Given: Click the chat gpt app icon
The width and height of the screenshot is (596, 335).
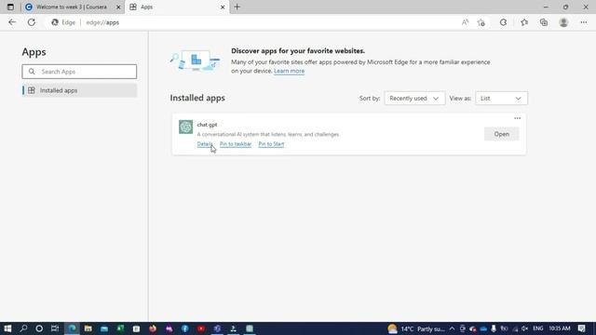Looking at the screenshot, I should click(x=186, y=127).
